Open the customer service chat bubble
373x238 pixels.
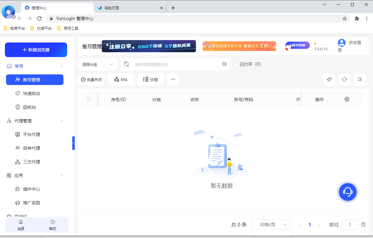coord(347,192)
